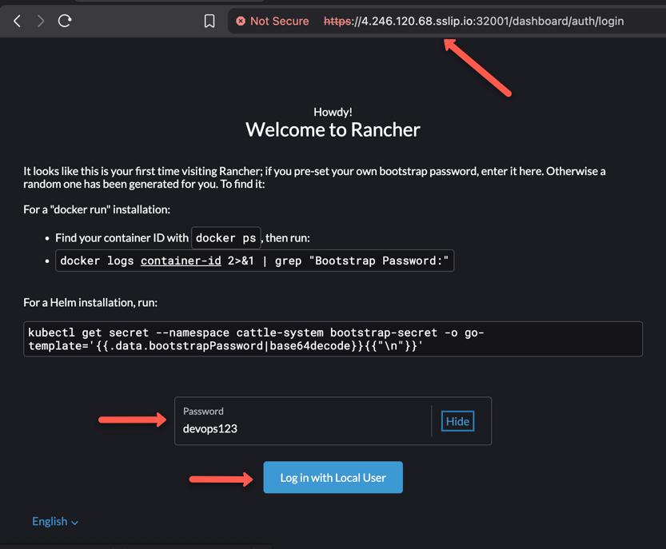666x549 pixels.
Task: Navigate back using the browser back arrow
Action: (x=16, y=21)
